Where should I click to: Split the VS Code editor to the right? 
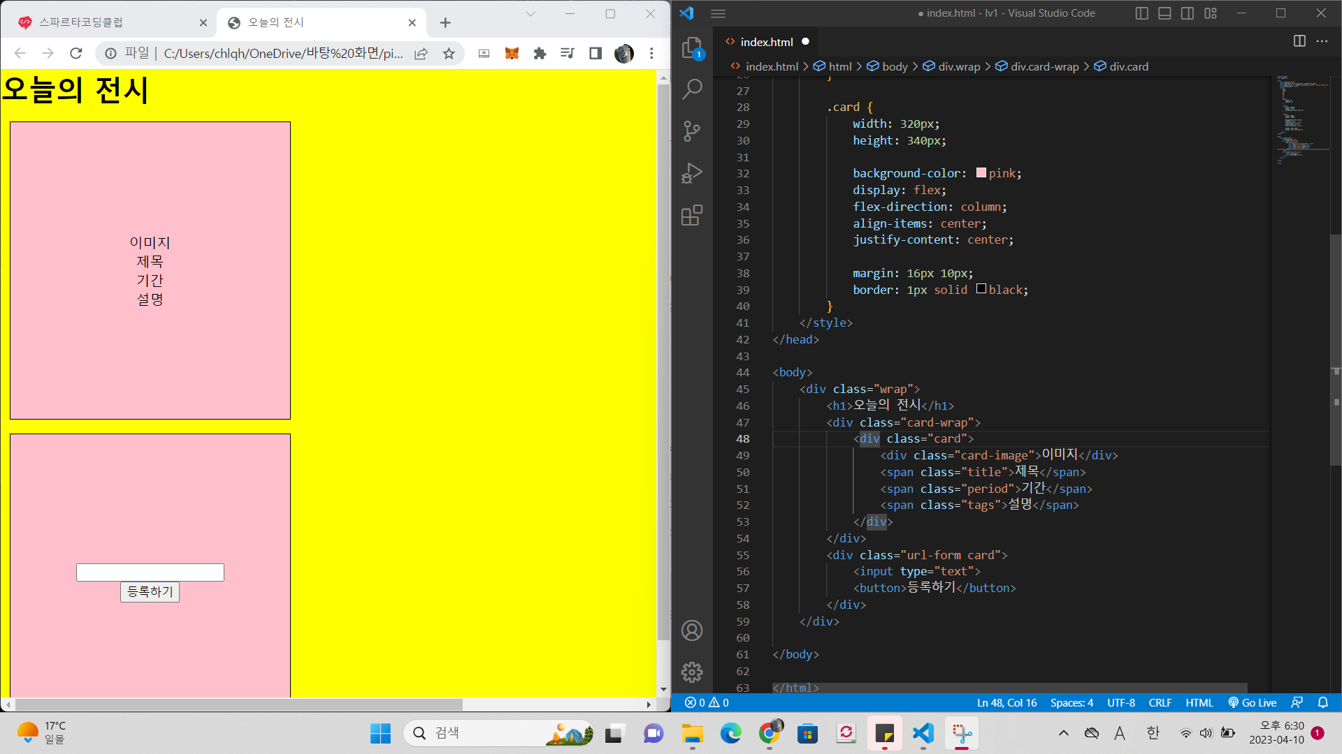tap(1299, 41)
